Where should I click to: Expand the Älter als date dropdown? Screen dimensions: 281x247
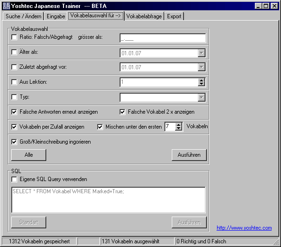201,53
